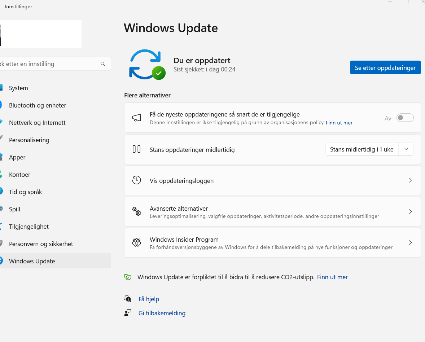Select Bluetooth og enheter in sidebar
The width and height of the screenshot is (425, 342).
[38, 105]
